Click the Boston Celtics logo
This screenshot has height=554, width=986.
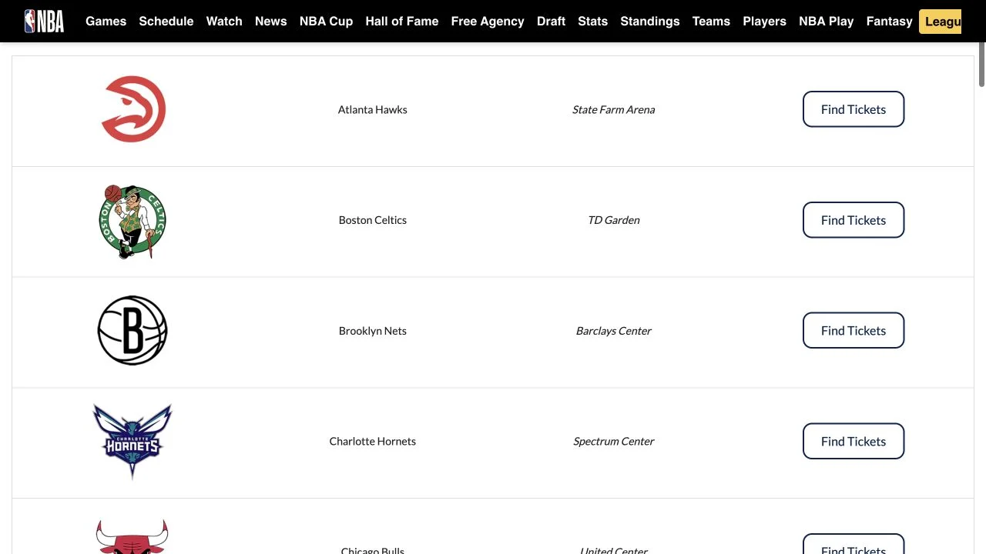click(132, 221)
